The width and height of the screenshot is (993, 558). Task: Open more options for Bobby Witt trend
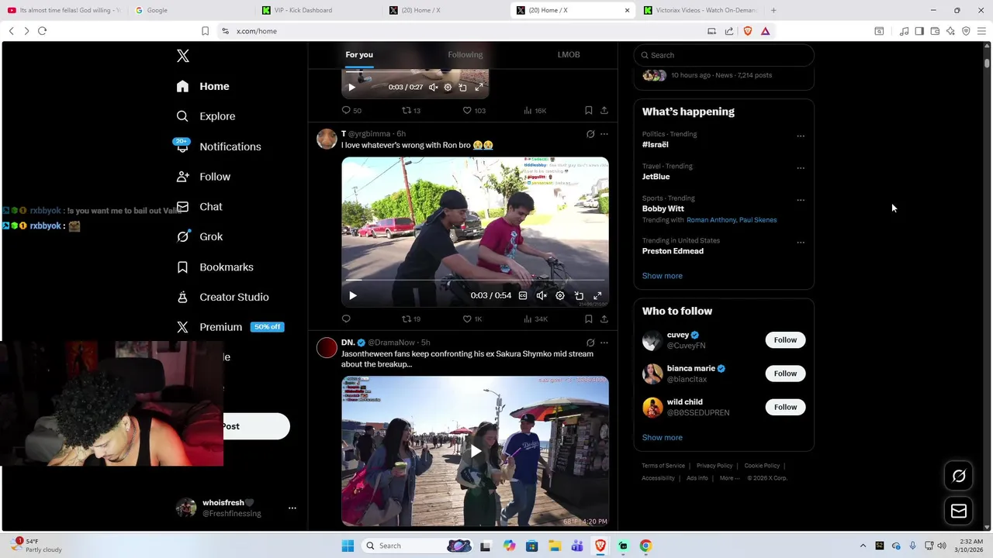click(x=801, y=200)
